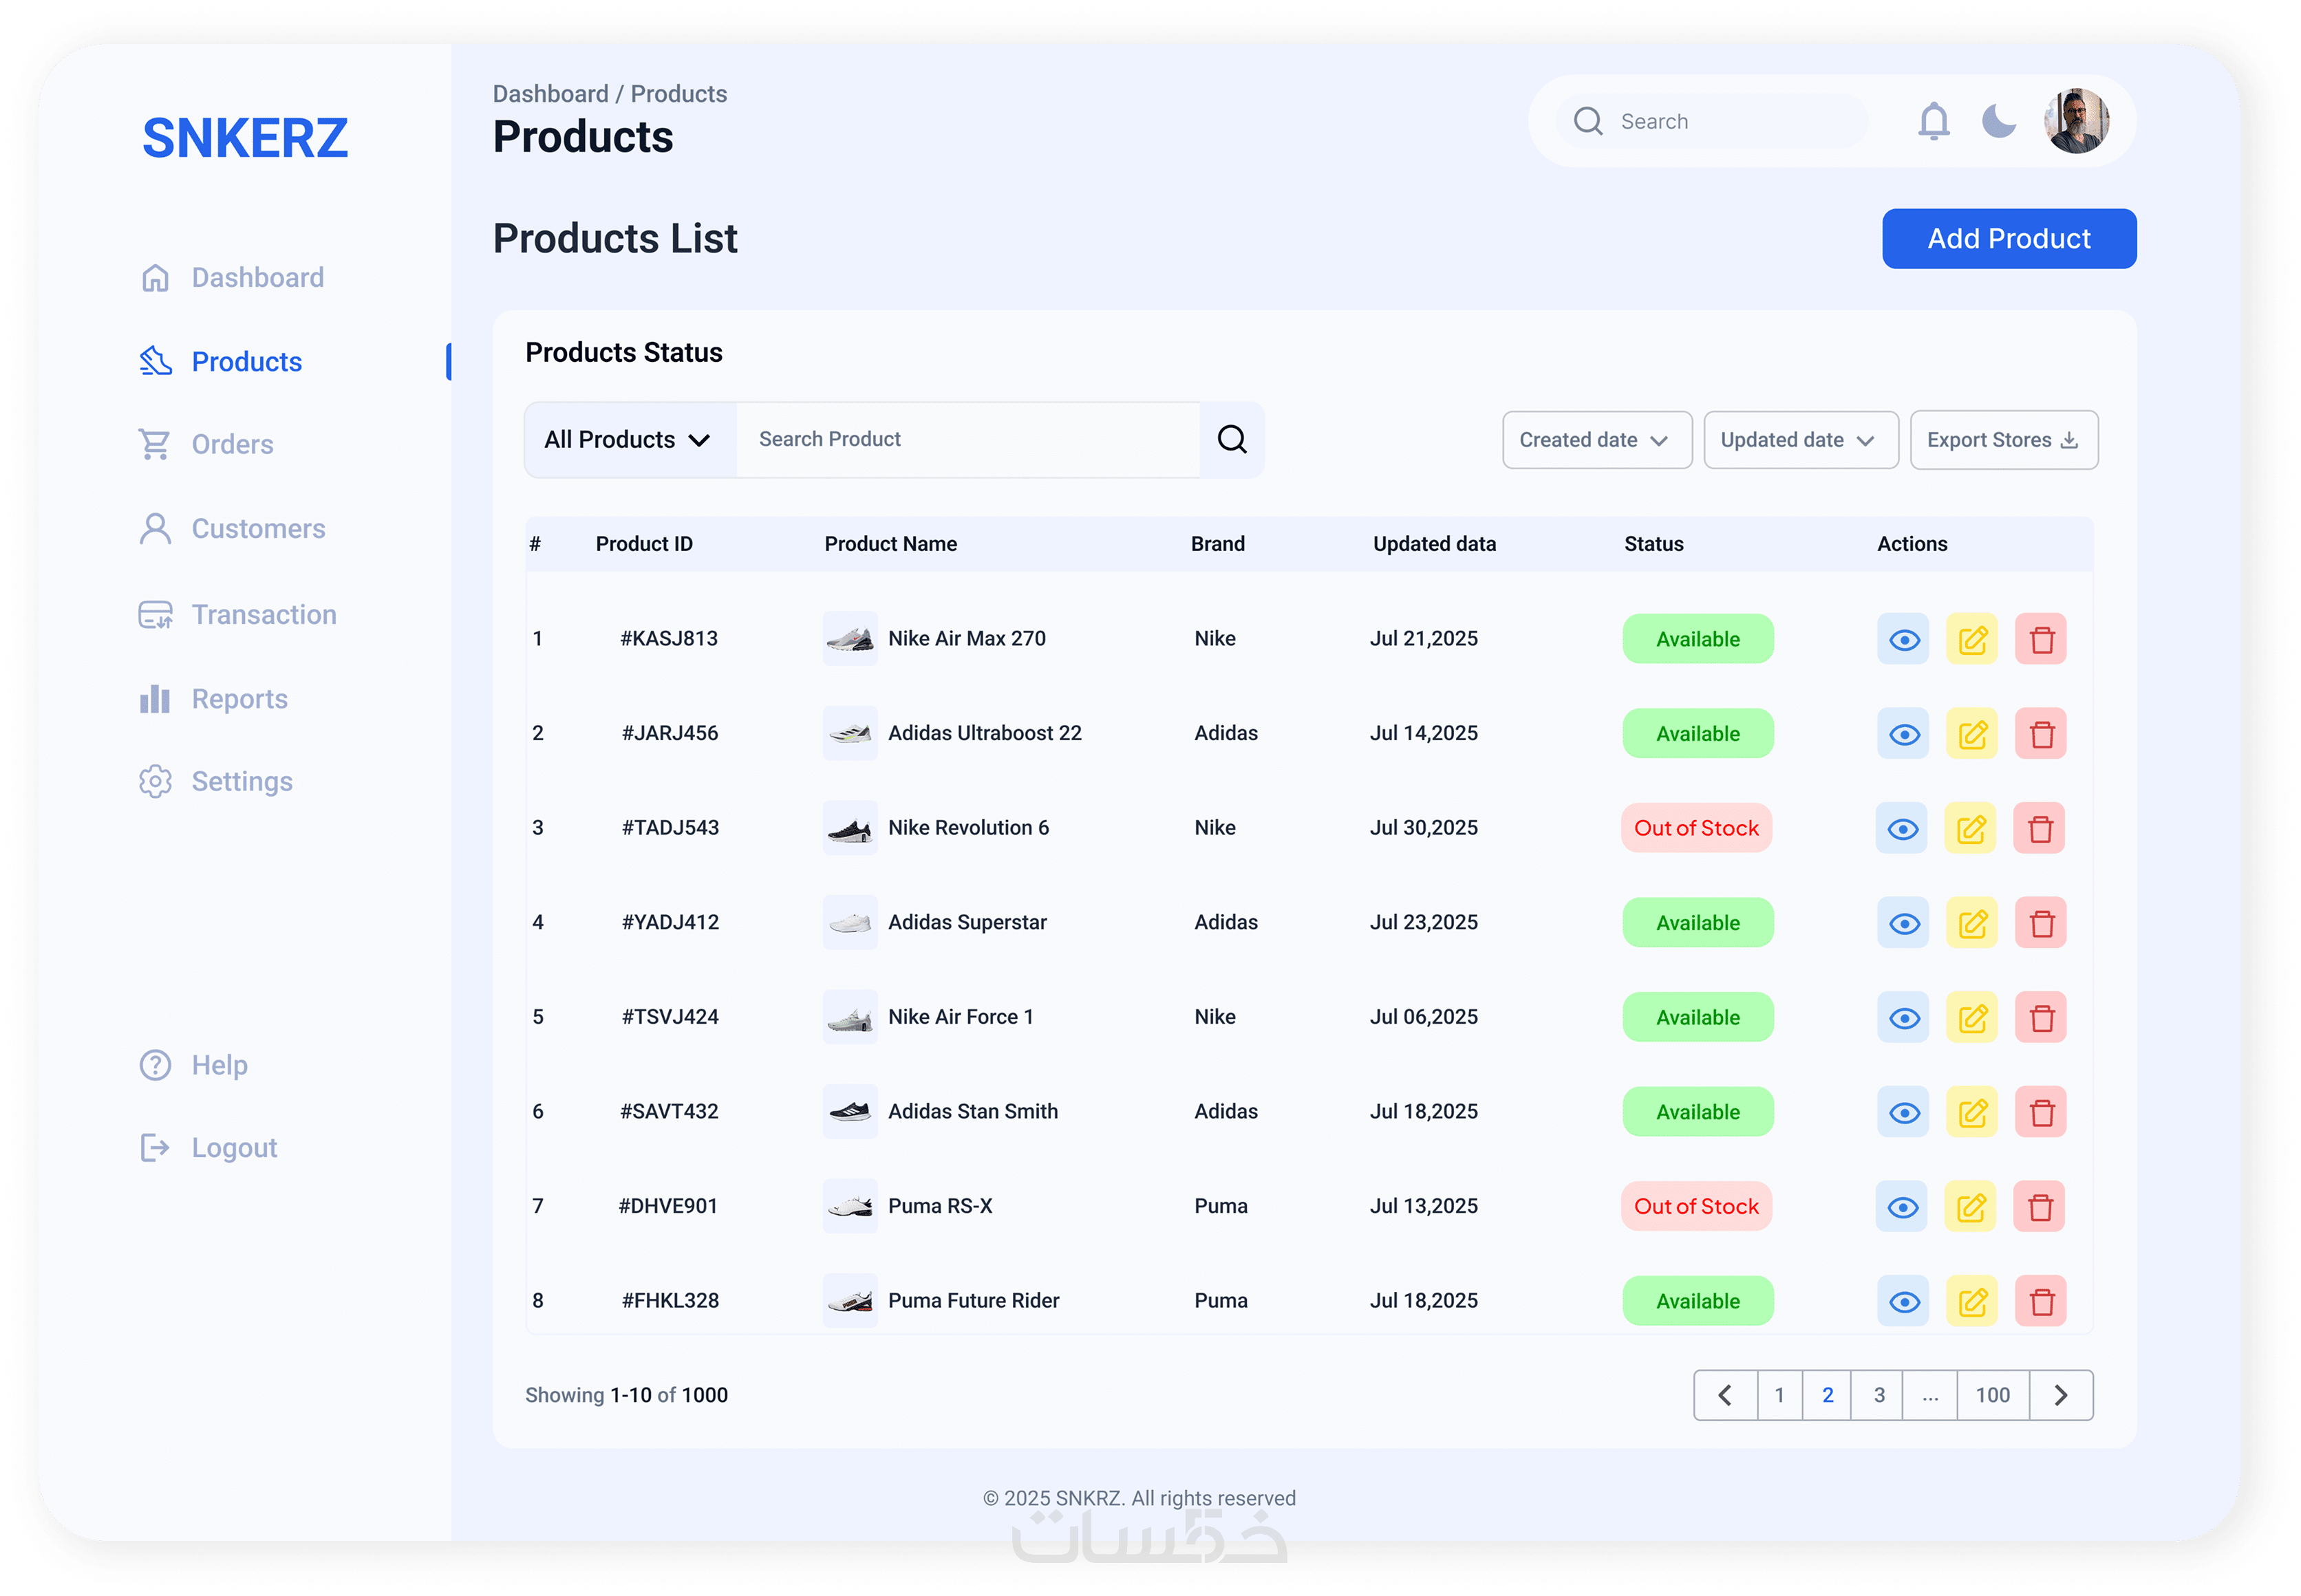Go to previous page arrow
This screenshot has width=2301, height=1596.
tap(1725, 1395)
